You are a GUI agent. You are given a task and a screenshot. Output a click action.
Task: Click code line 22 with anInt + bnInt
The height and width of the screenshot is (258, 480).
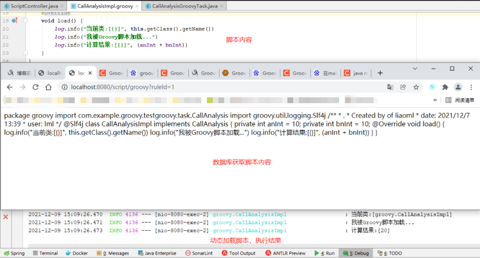[x=121, y=45]
